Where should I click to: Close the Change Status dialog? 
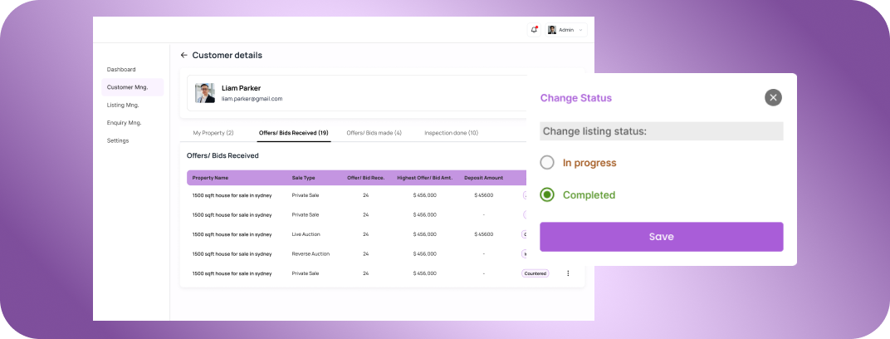tap(773, 97)
